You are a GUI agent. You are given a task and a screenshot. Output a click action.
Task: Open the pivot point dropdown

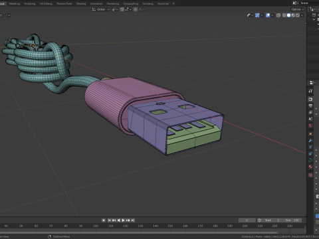[115, 9]
